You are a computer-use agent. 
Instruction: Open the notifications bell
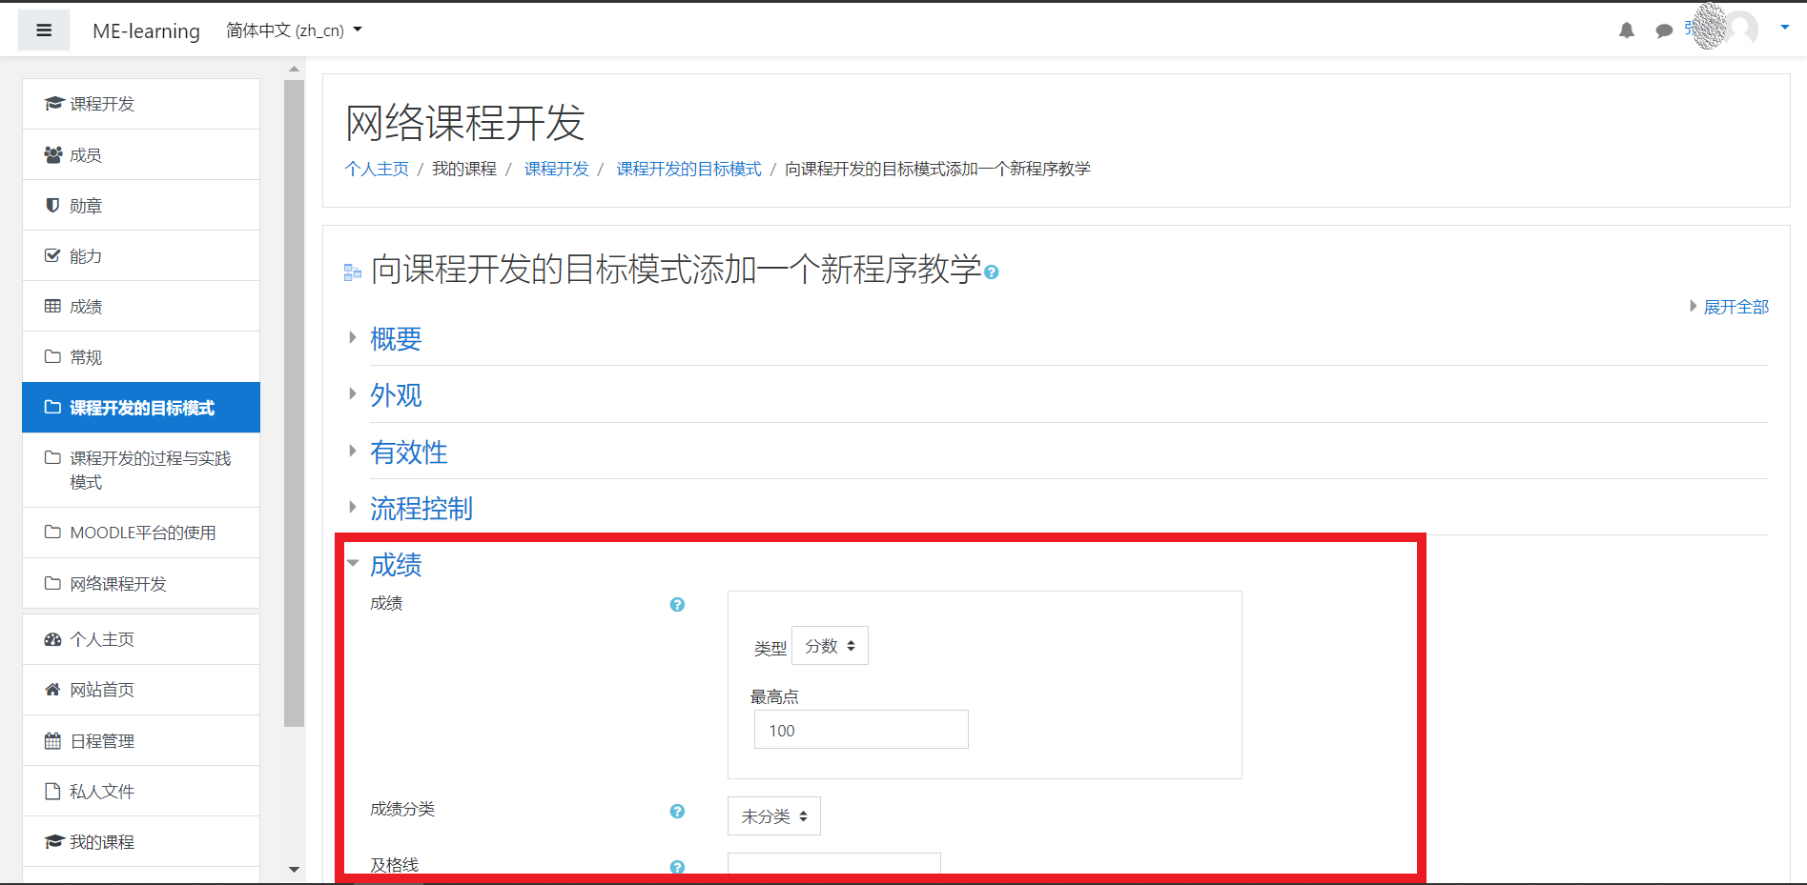1625,30
